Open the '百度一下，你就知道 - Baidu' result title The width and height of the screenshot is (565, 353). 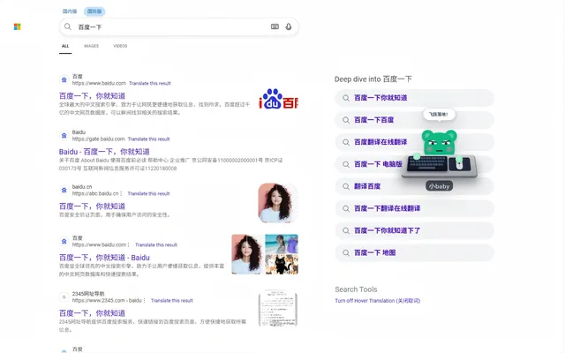(104, 258)
